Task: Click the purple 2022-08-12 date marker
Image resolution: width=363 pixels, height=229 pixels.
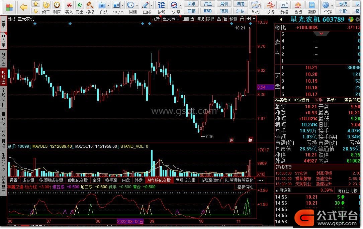Action: [x=130, y=222]
